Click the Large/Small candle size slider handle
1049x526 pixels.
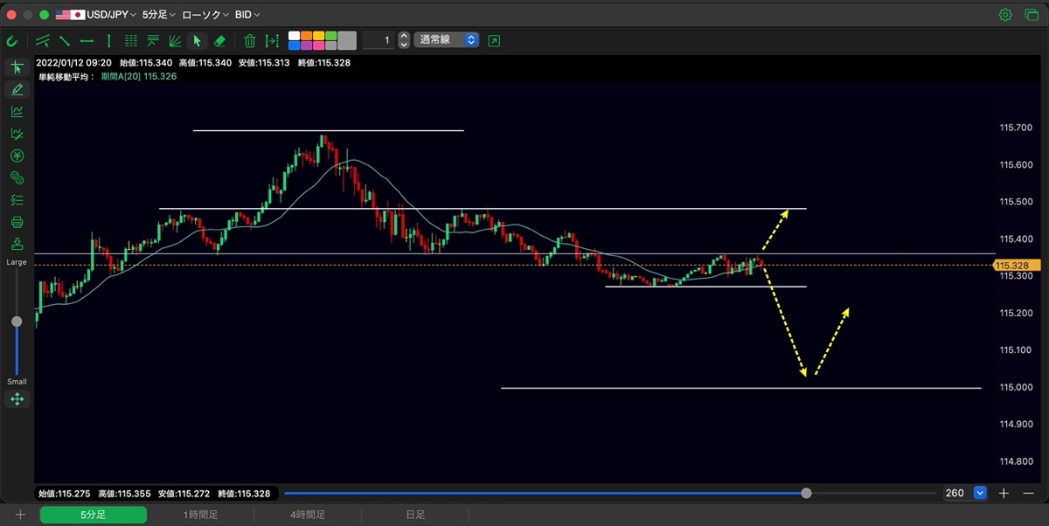click(x=17, y=322)
